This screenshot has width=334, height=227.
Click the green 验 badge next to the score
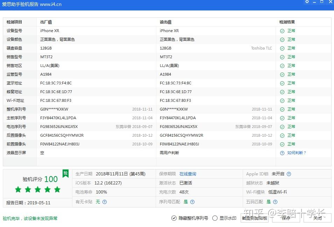pyautogui.click(x=65, y=173)
